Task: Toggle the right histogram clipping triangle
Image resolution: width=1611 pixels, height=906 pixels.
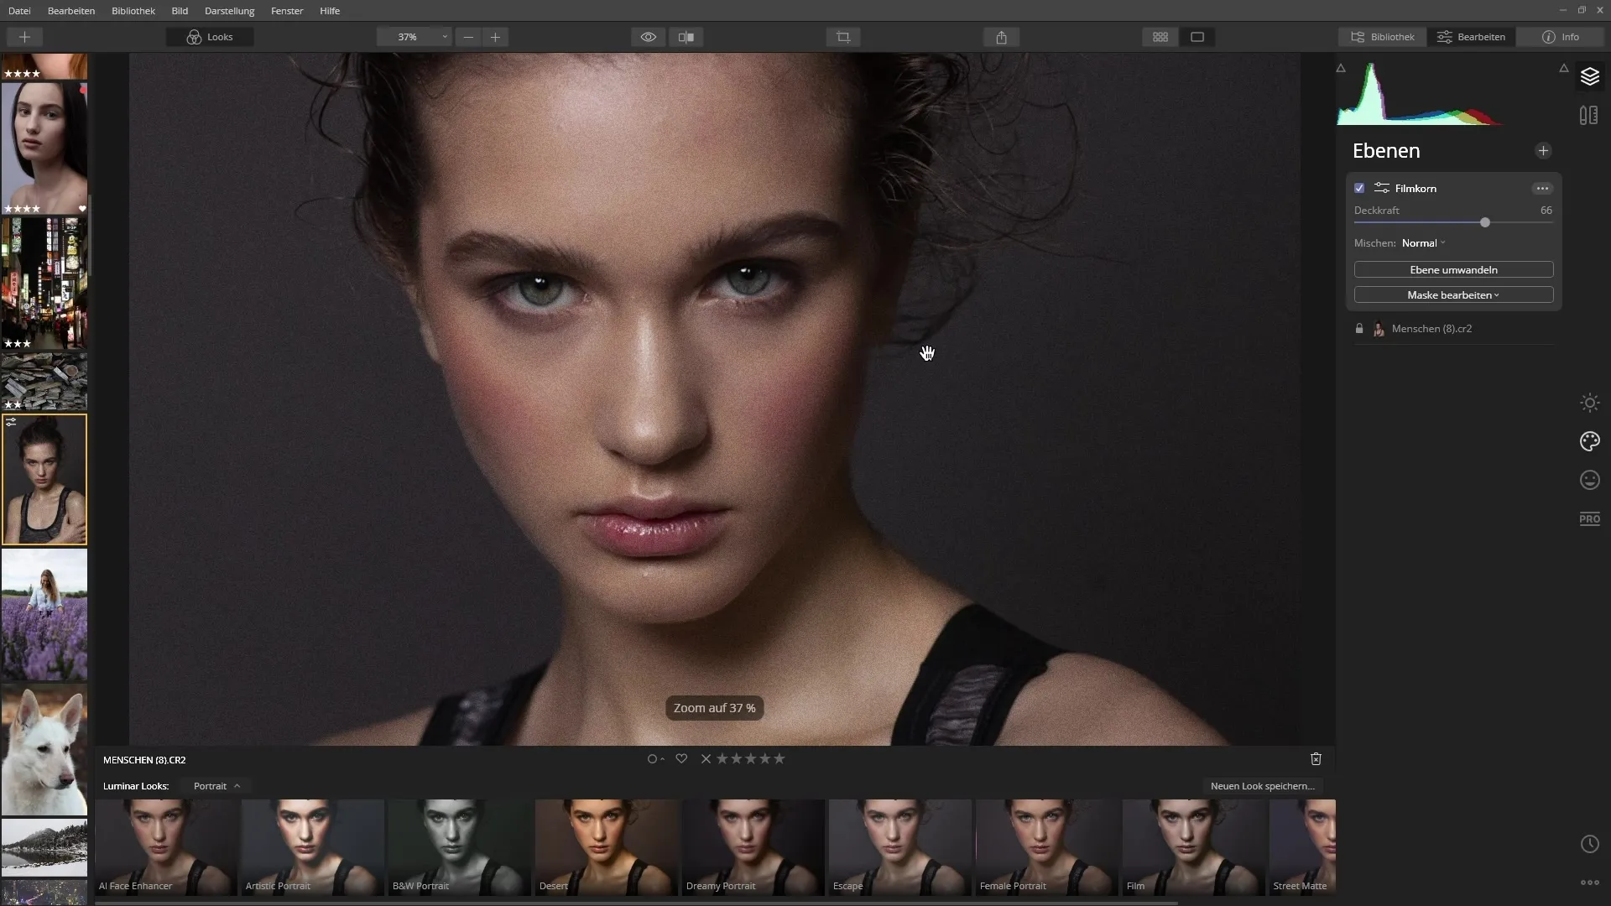Action: 1563,69
